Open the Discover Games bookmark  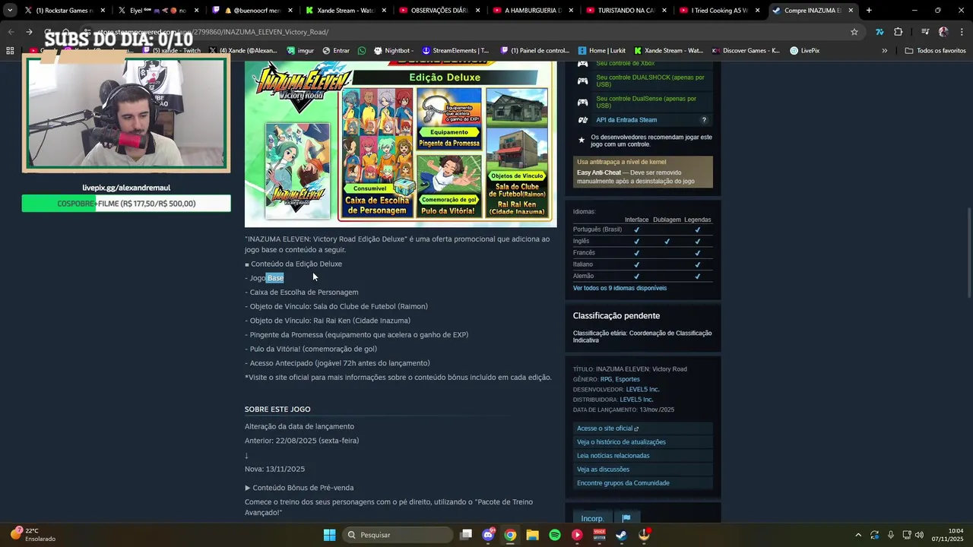click(746, 50)
